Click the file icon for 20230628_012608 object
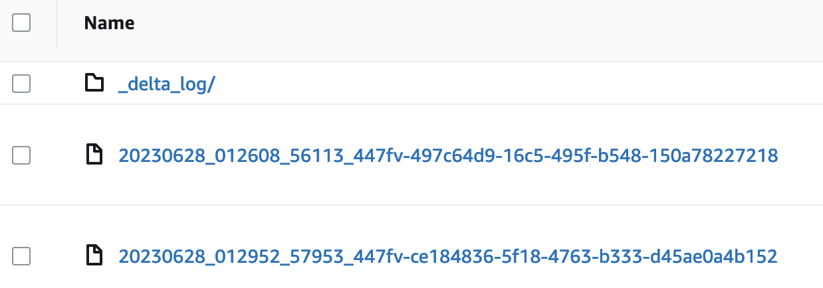 [96, 155]
